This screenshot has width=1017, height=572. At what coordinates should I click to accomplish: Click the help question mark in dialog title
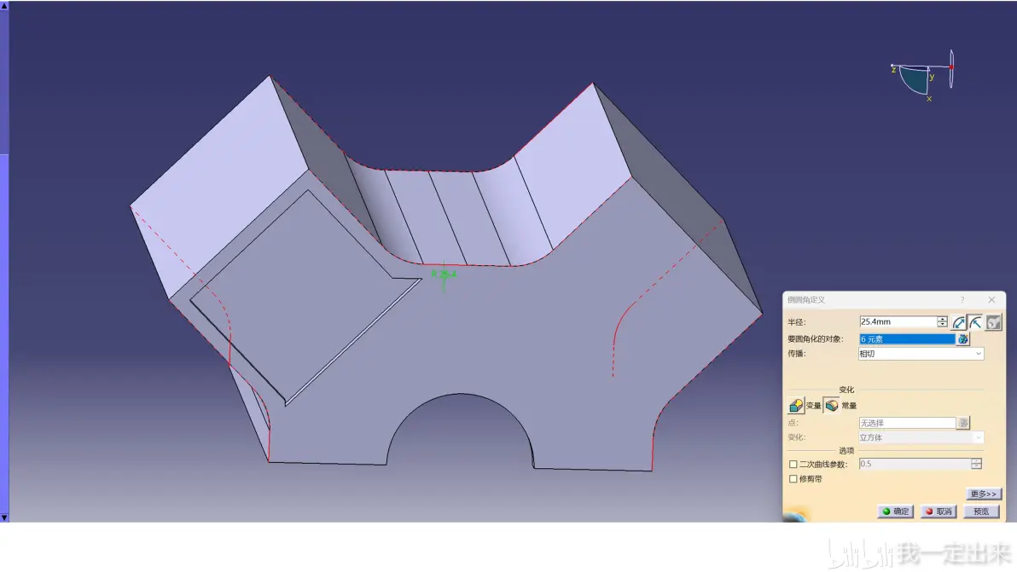tap(962, 299)
